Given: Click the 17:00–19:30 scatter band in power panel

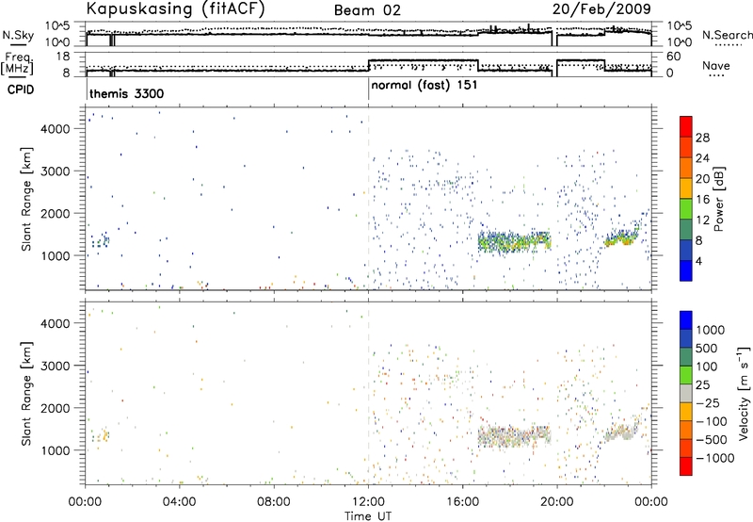Looking at the screenshot, I should point(514,243).
